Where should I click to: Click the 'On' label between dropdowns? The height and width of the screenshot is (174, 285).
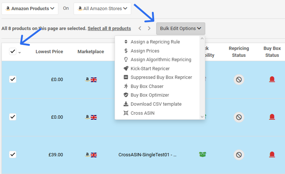(x=66, y=8)
